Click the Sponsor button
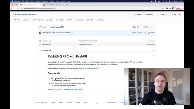 pos(138,15)
